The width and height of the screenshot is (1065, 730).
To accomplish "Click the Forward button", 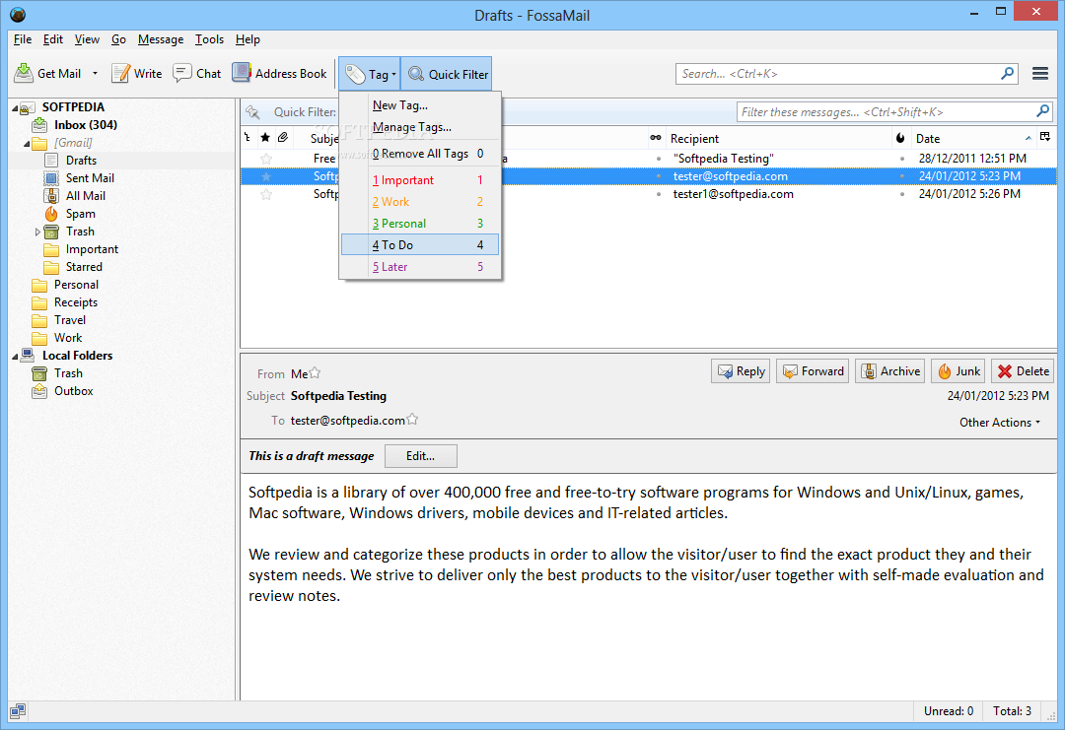I will pyautogui.click(x=813, y=371).
